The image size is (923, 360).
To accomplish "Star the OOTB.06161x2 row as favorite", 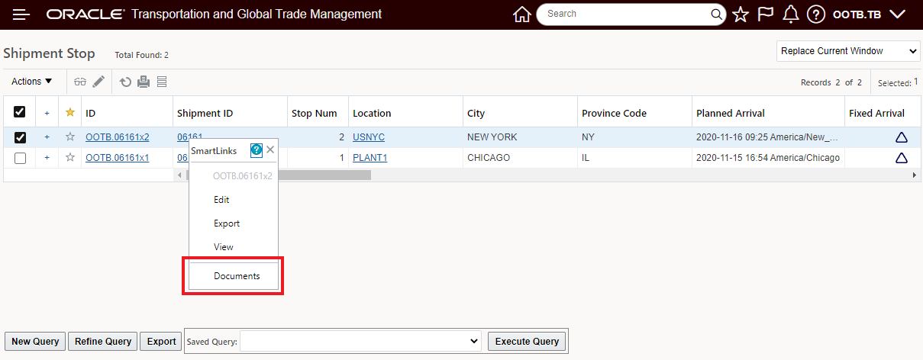I will coord(70,137).
